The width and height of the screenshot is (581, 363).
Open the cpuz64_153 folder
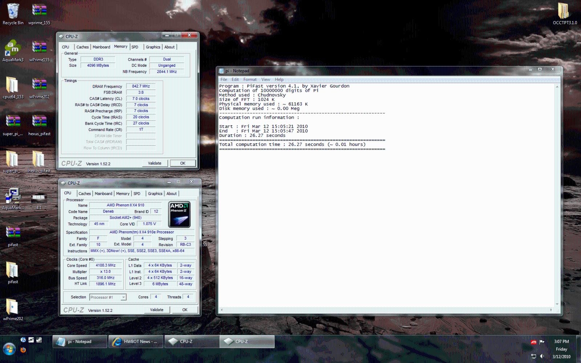coord(13,88)
